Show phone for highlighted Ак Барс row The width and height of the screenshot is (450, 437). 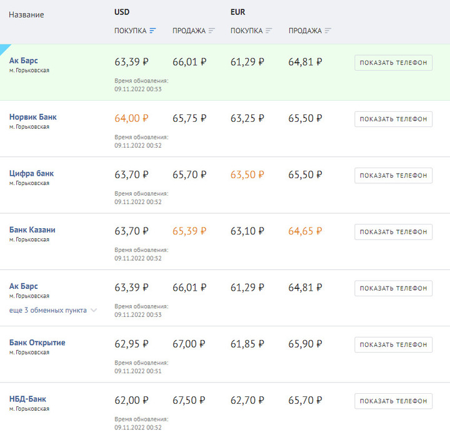click(x=394, y=63)
